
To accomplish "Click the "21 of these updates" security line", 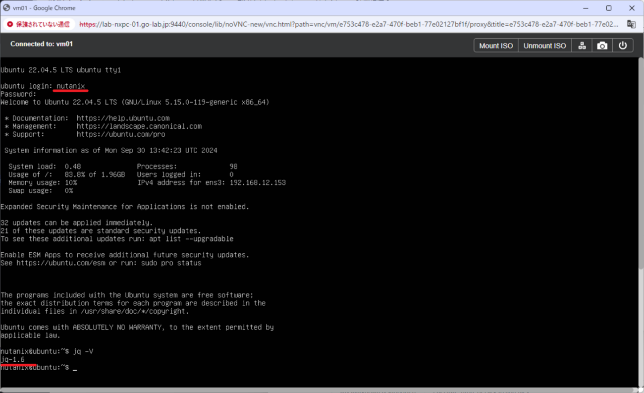I will pyautogui.click(x=101, y=231).
